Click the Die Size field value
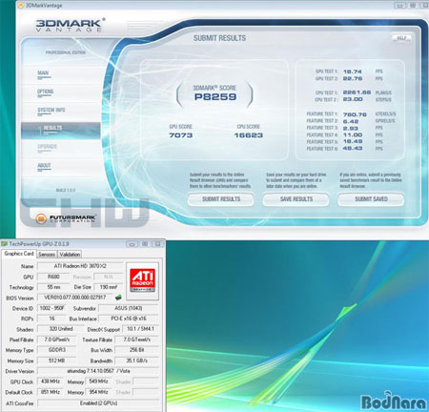The height and width of the screenshot is (412, 429). pyautogui.click(x=109, y=287)
